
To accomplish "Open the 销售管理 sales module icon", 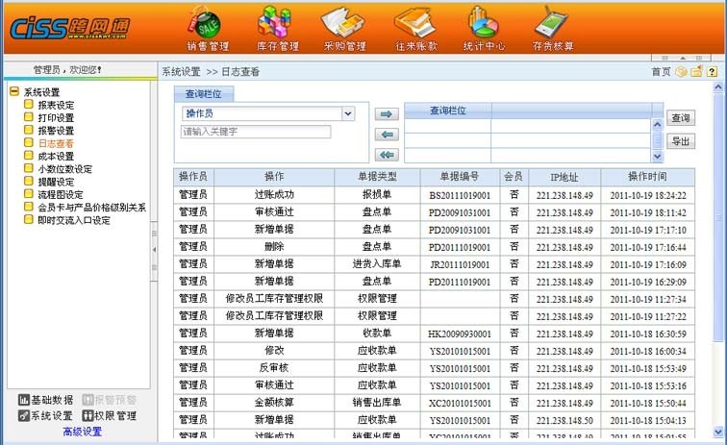I will pyautogui.click(x=208, y=26).
